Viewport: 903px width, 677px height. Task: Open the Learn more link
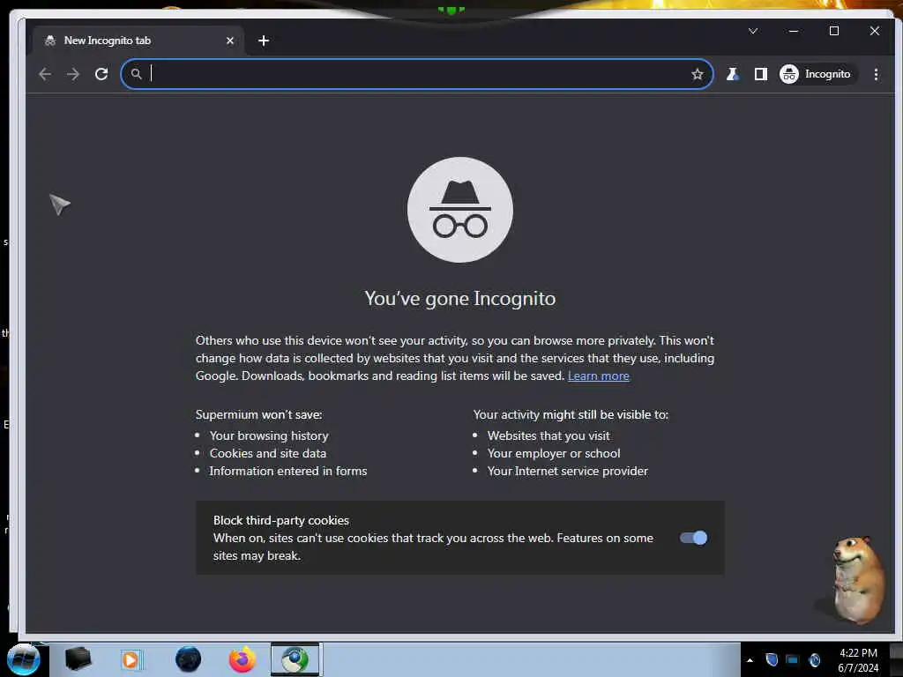[x=599, y=376]
